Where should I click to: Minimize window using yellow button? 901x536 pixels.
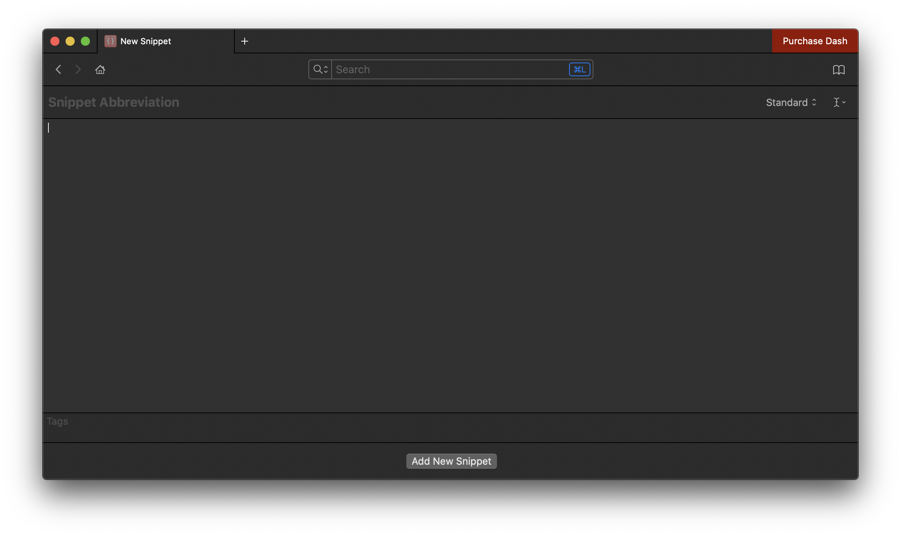pyautogui.click(x=70, y=41)
